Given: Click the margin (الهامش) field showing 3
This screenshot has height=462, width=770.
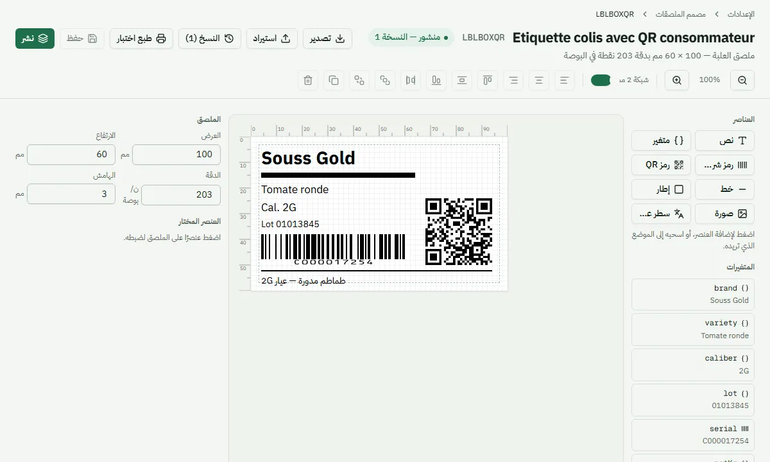Looking at the screenshot, I should point(71,194).
